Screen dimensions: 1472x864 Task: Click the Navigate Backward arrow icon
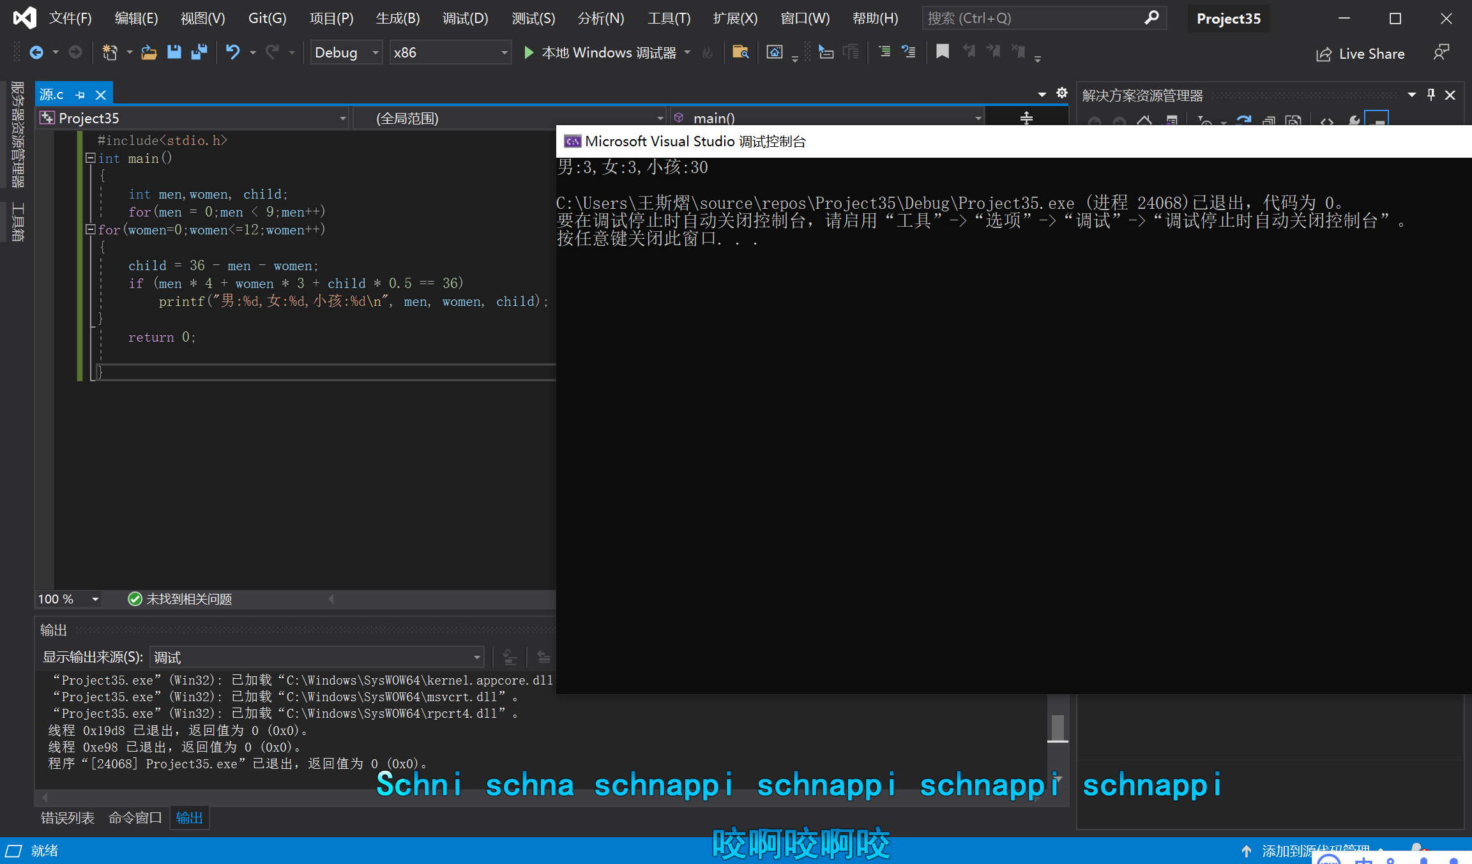click(36, 52)
